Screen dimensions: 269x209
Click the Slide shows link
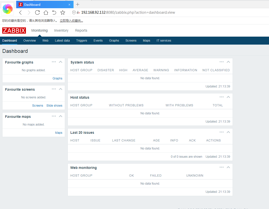pyautogui.click(x=54, y=106)
